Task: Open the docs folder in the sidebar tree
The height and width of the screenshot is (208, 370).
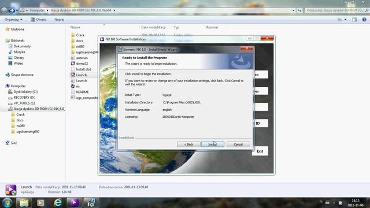Action: (20, 120)
